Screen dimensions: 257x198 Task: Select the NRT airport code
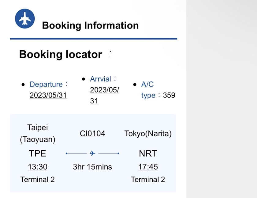pyautogui.click(x=148, y=153)
